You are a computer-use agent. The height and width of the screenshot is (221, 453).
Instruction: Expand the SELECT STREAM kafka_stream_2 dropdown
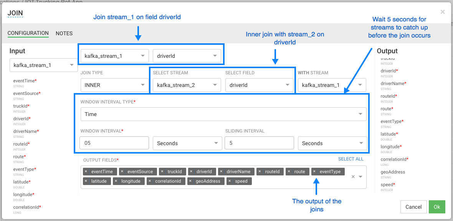[186, 85]
